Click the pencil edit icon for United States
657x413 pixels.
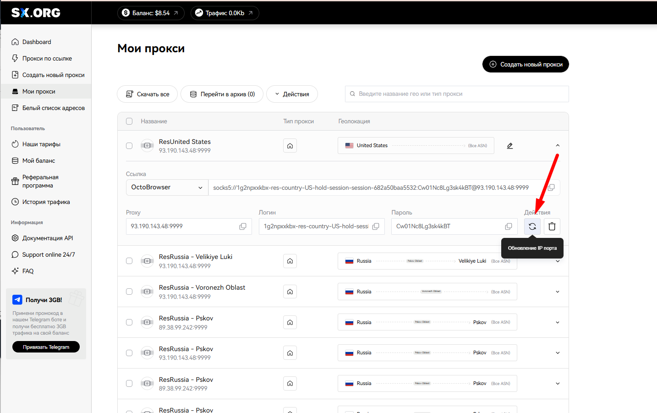tap(509, 146)
